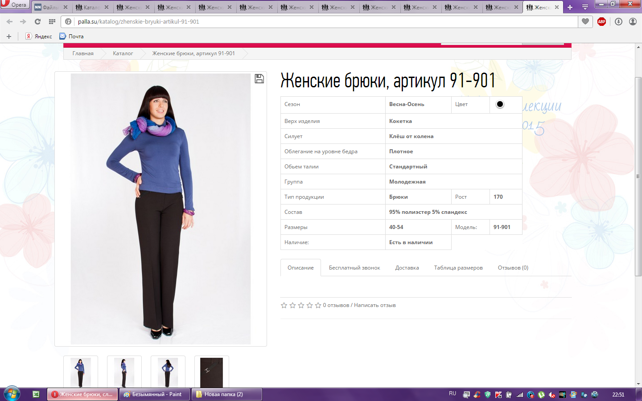Select the black color swatch
This screenshot has width=642, height=401.
(x=500, y=104)
